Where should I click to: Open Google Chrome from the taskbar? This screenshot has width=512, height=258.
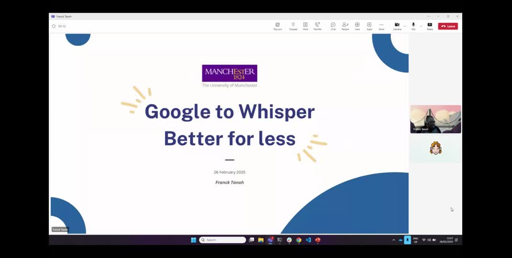tap(299, 240)
